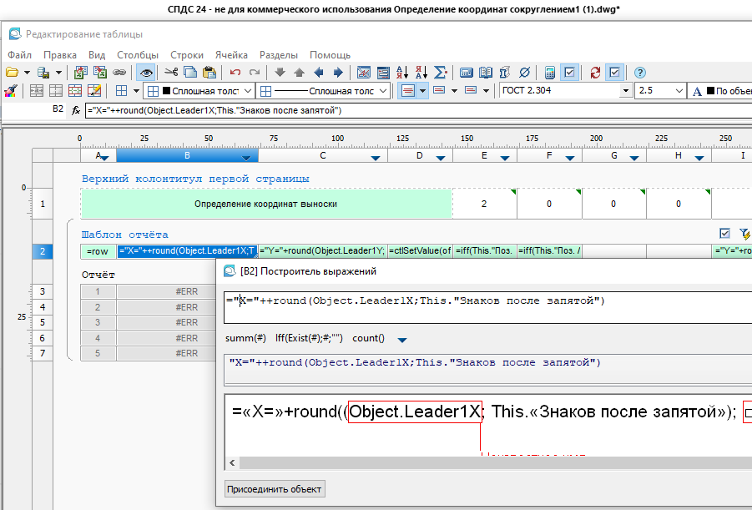Click the red refresh arrows icon

click(x=595, y=73)
